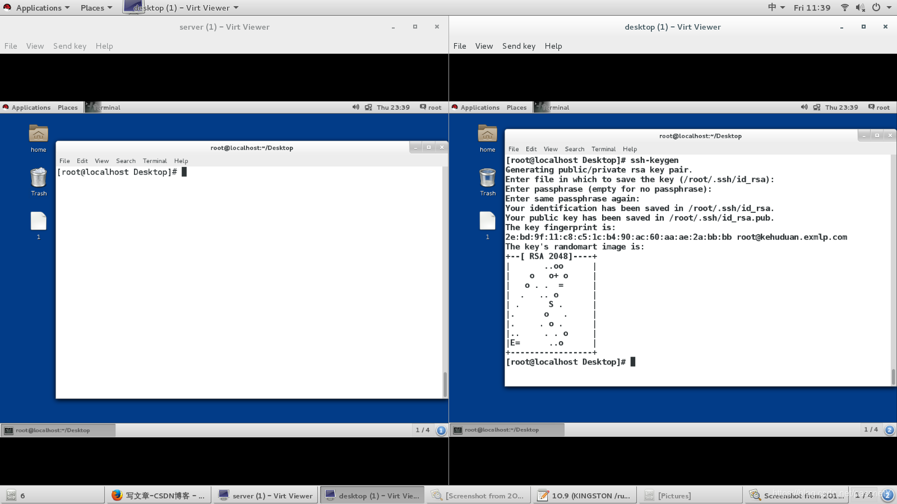Click root@localhost taskbar item in server VM

tap(58, 430)
